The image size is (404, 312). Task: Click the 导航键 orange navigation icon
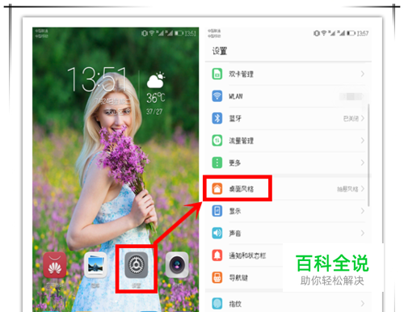(x=217, y=277)
